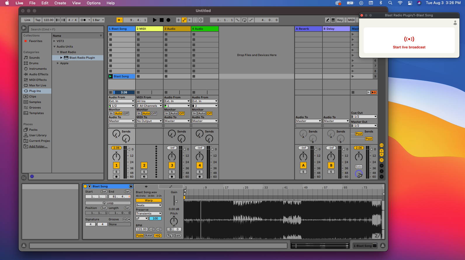Screen dimensions: 465x260
Task: Open MIDI From All Ins dropdown
Action: [149, 101]
